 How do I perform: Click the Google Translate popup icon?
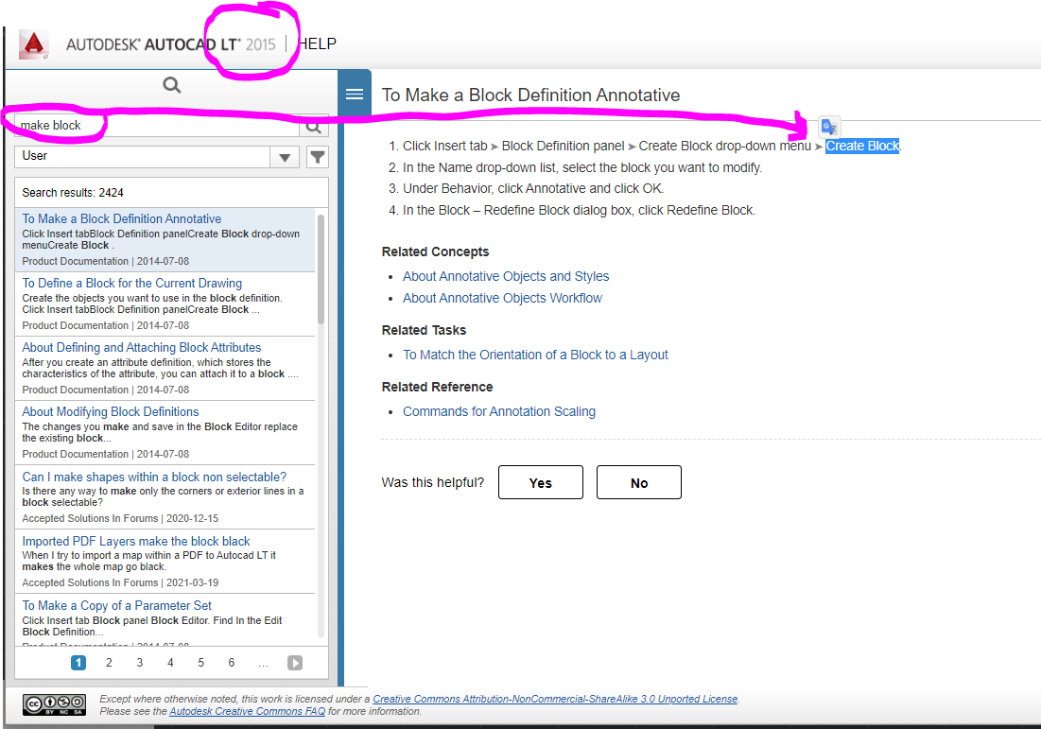coord(828,126)
